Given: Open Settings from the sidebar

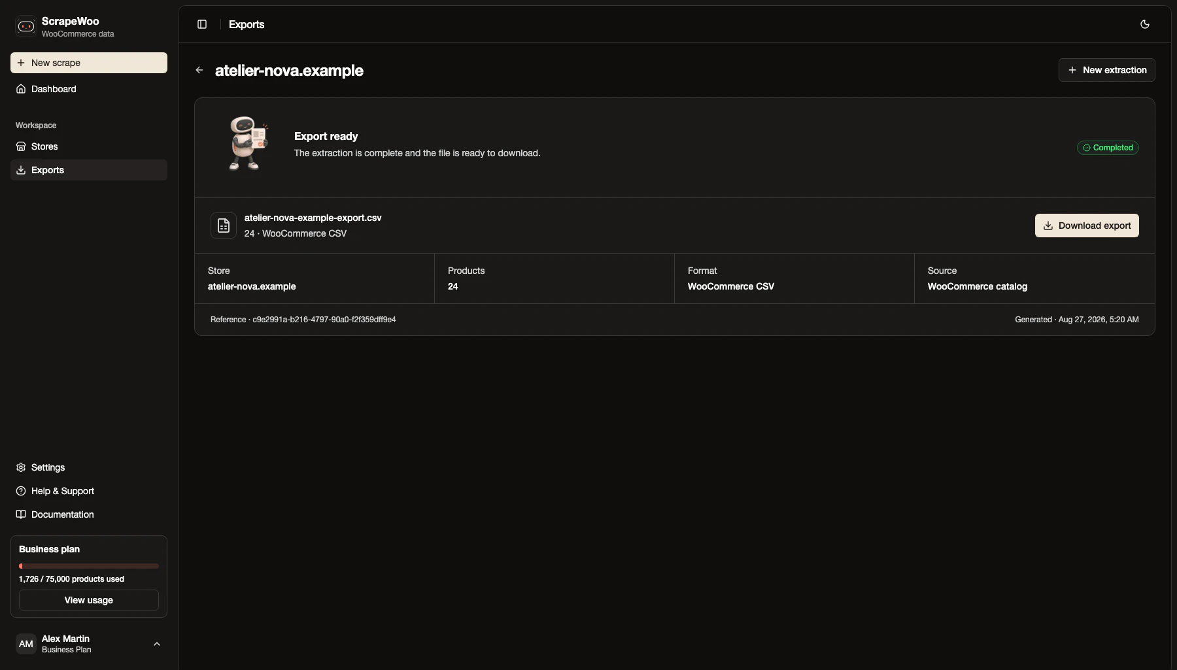Looking at the screenshot, I should [x=89, y=467].
